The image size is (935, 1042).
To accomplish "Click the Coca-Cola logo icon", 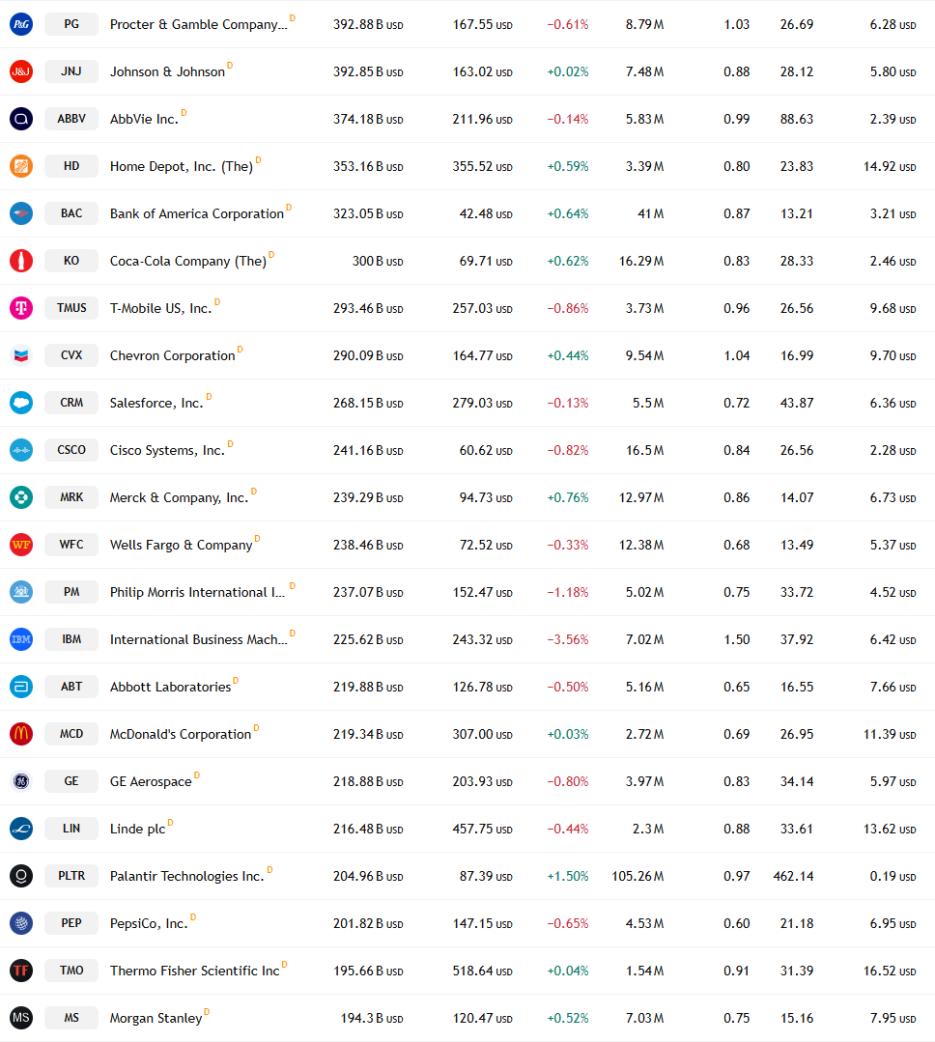I will click(x=21, y=261).
